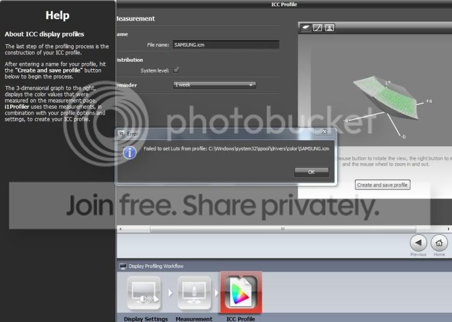Click Create and save profile button
Viewport: 452px width, 322px height.
[x=382, y=185]
